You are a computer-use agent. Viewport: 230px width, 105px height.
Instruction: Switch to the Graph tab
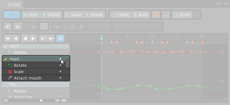14,4
